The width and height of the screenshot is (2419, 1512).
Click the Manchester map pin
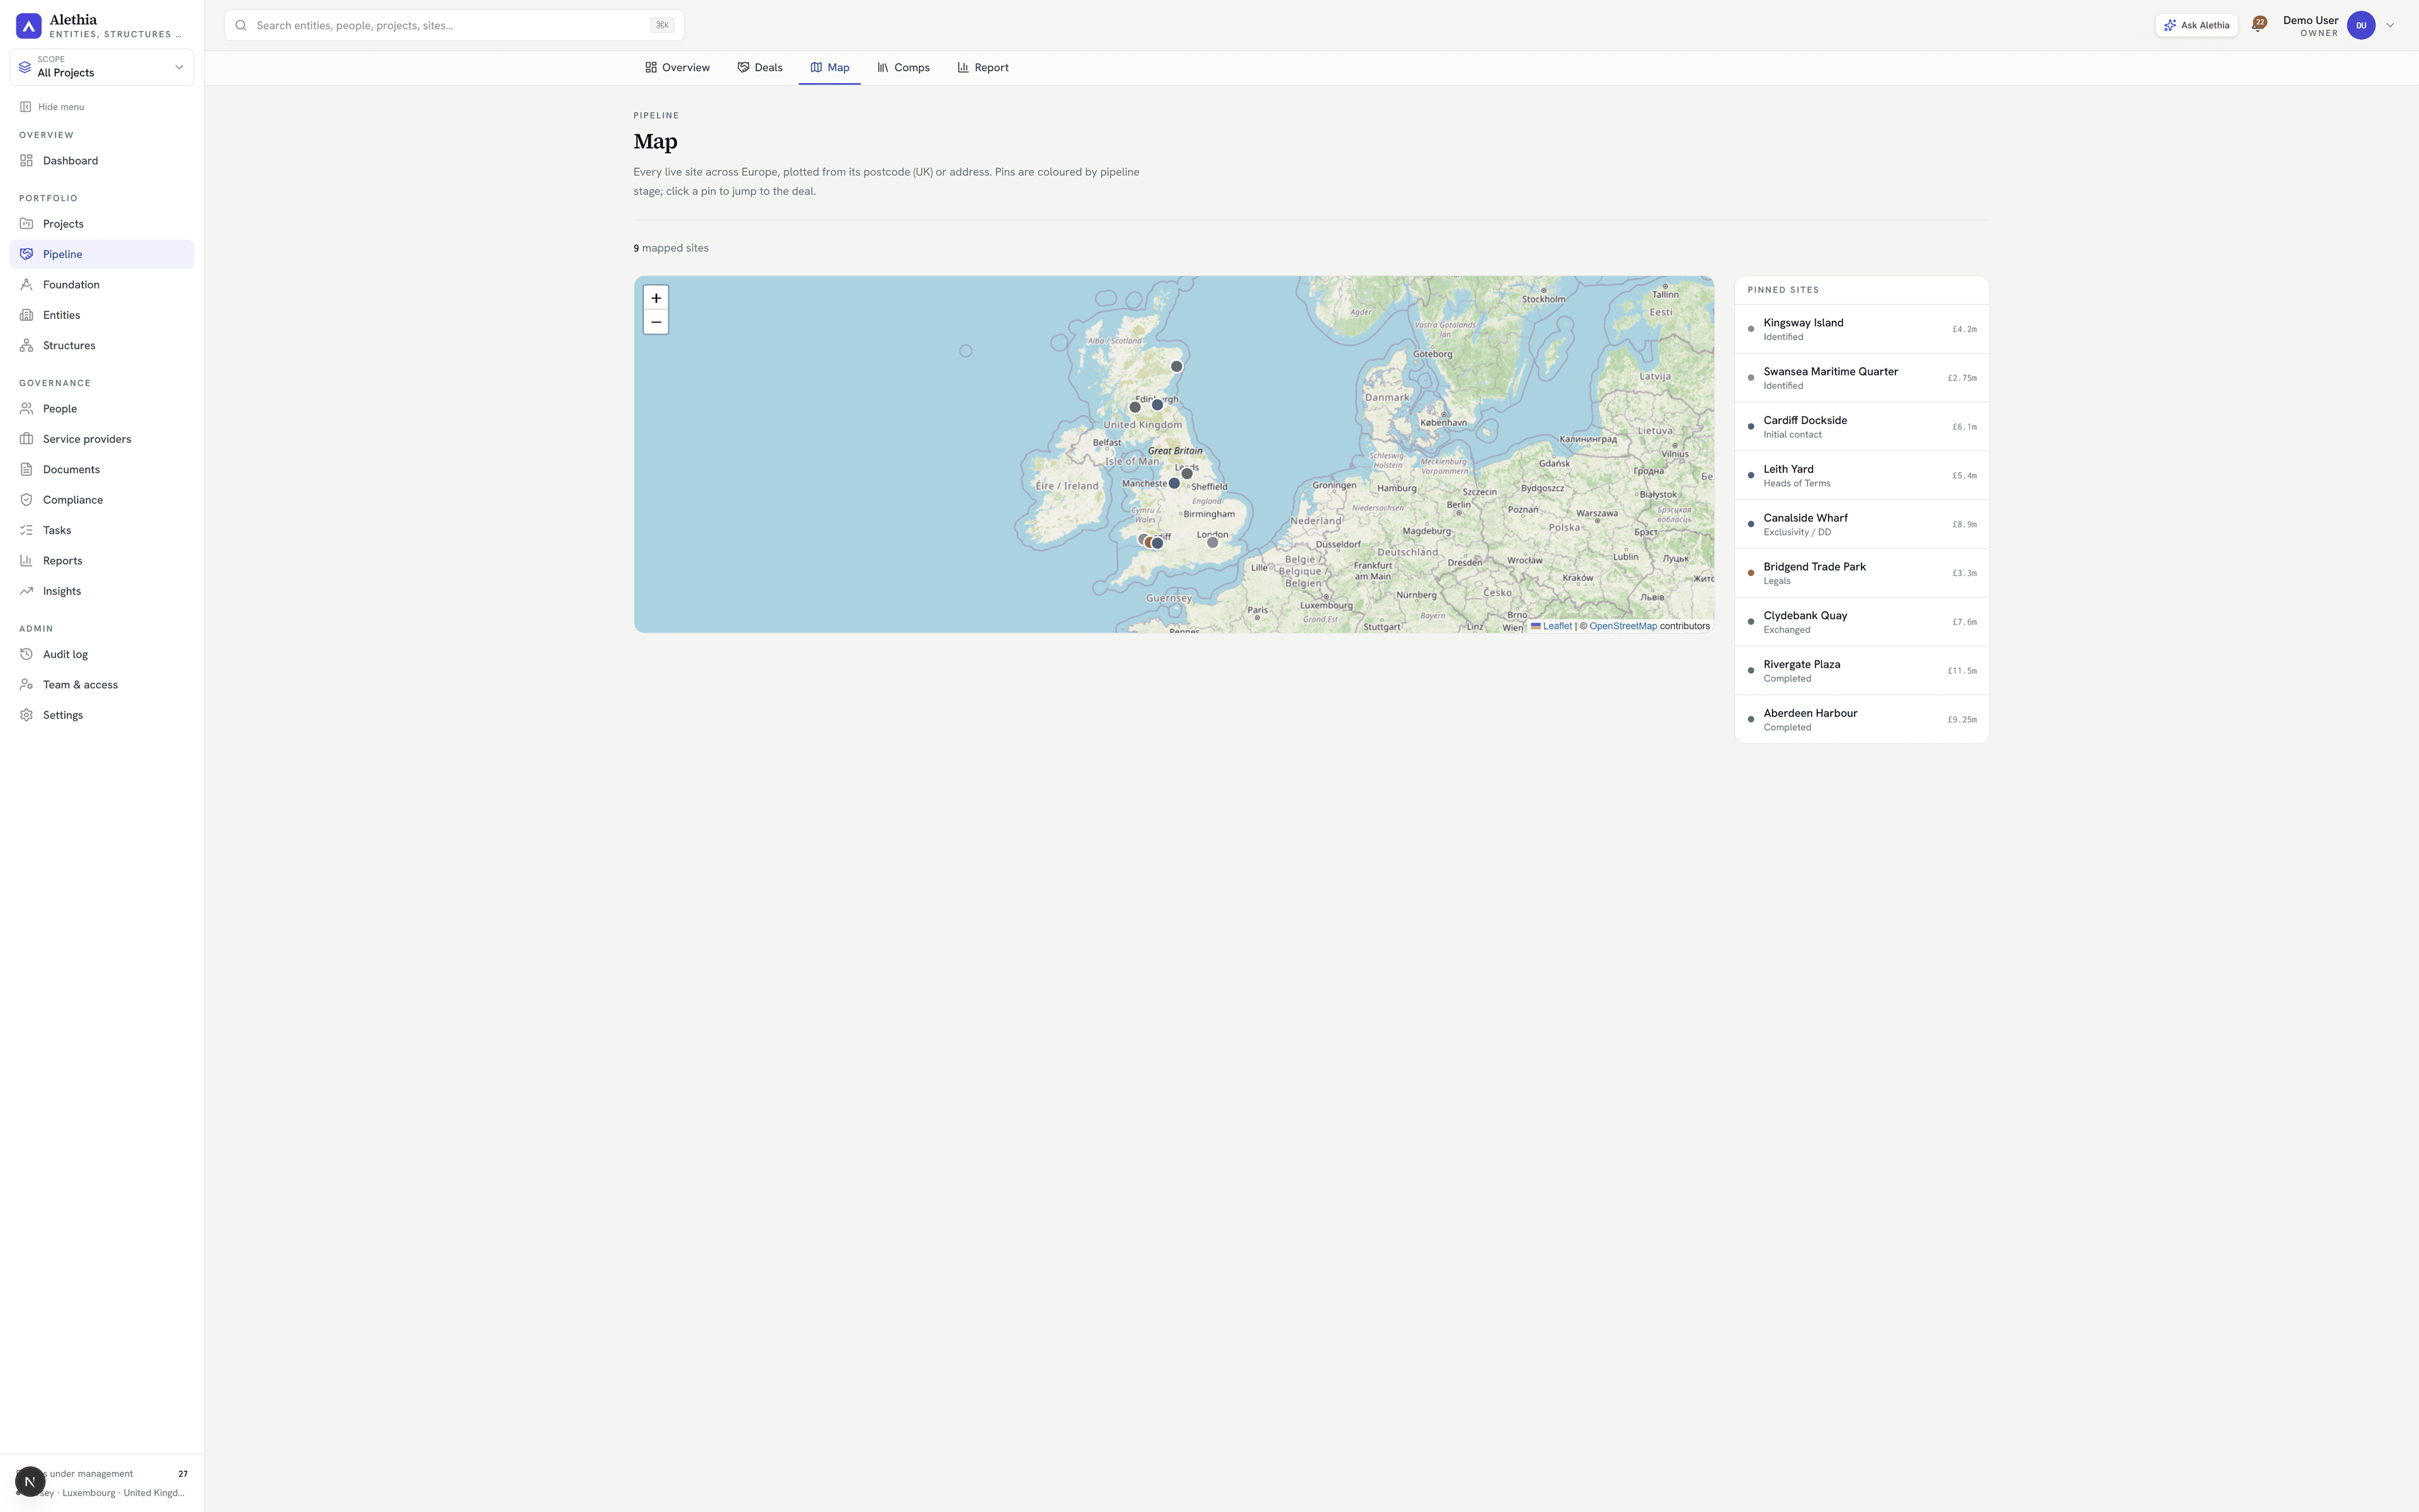click(1174, 484)
